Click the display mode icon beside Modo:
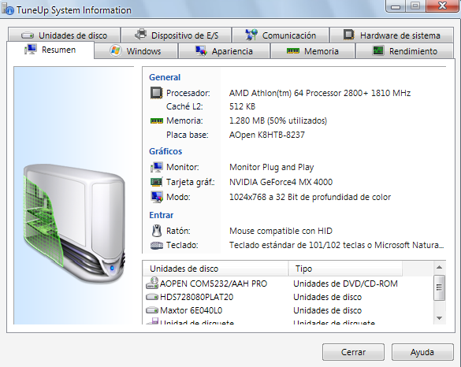 coord(156,197)
